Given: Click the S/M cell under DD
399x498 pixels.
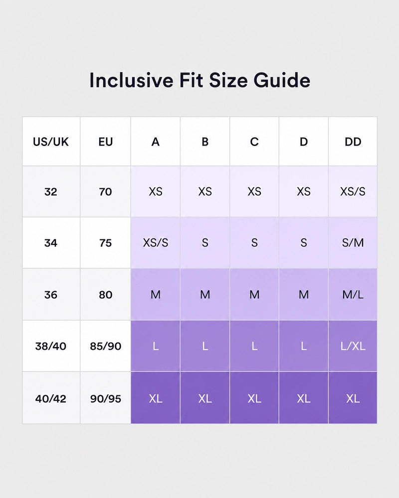Looking at the screenshot, I should 353,243.
